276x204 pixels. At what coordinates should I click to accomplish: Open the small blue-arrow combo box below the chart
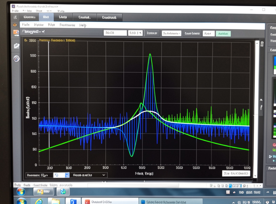click(61, 175)
